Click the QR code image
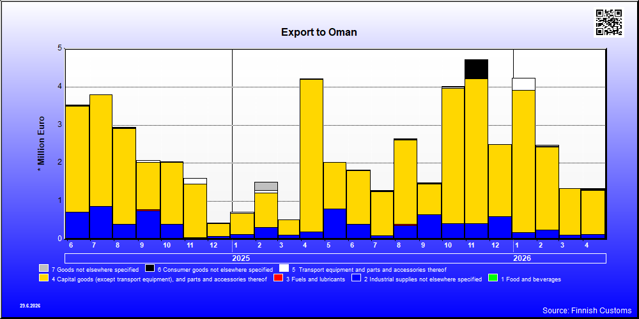The image size is (639, 319). coord(609,22)
